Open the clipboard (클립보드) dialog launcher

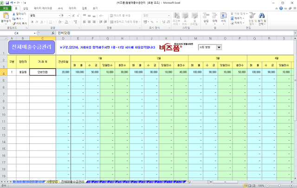click(x=26, y=28)
